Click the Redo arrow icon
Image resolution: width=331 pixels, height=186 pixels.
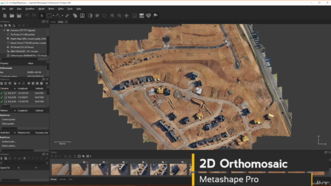(34, 16)
